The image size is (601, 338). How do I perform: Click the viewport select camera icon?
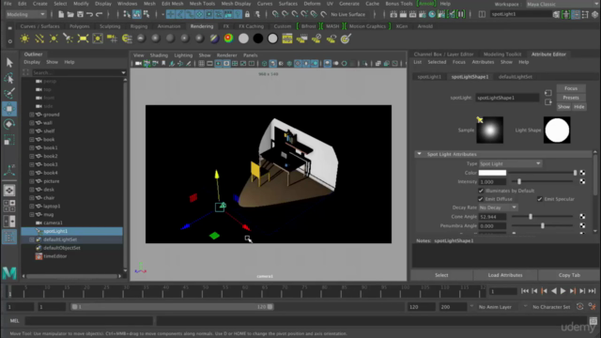tap(138, 64)
